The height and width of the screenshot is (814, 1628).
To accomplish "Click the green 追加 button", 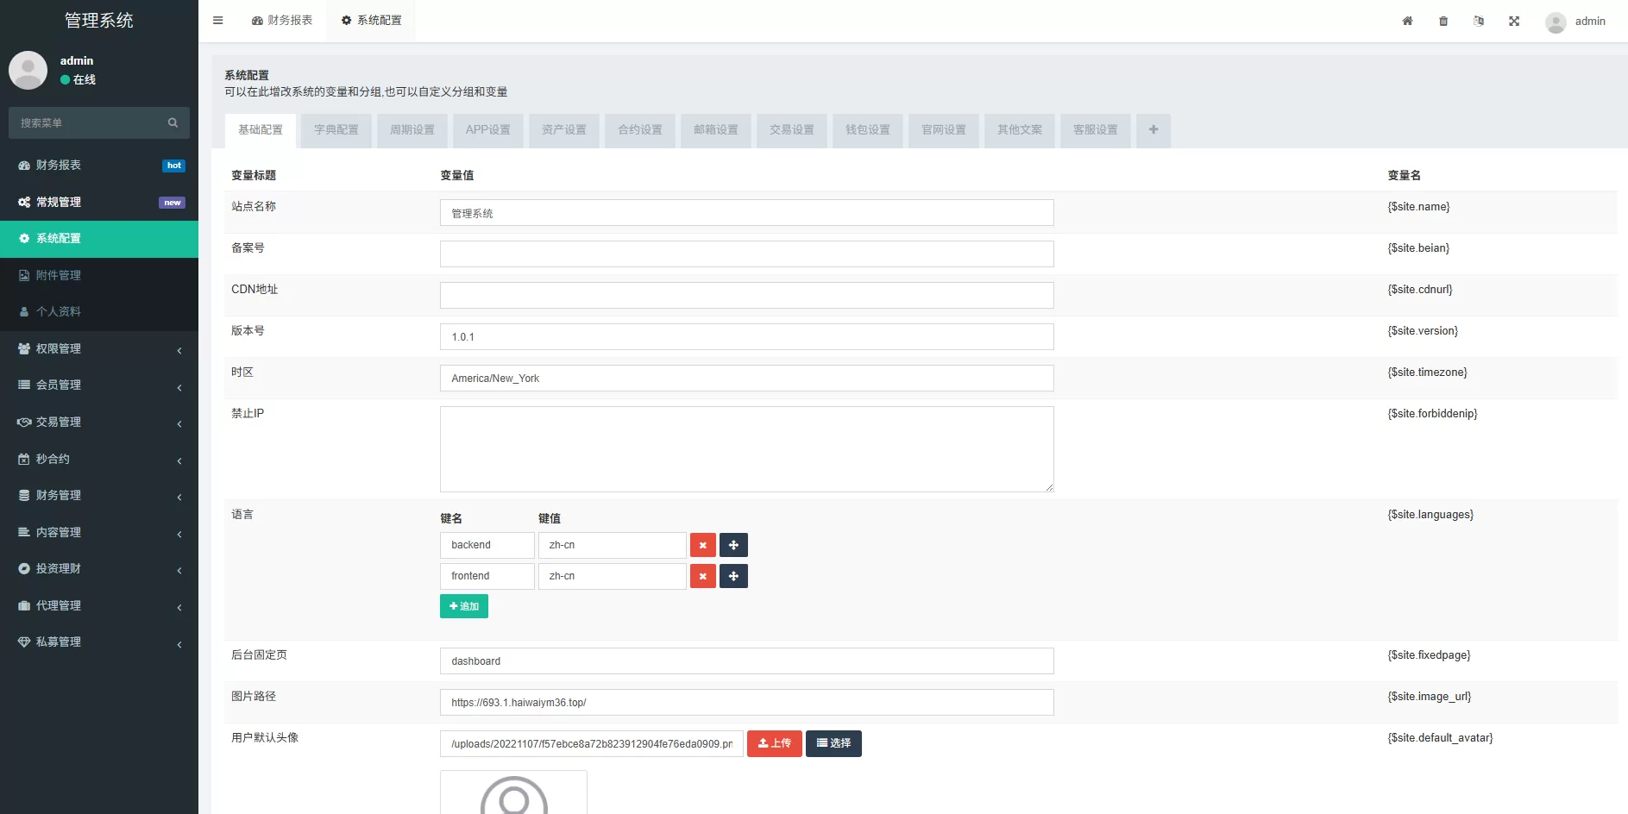I will [464, 606].
